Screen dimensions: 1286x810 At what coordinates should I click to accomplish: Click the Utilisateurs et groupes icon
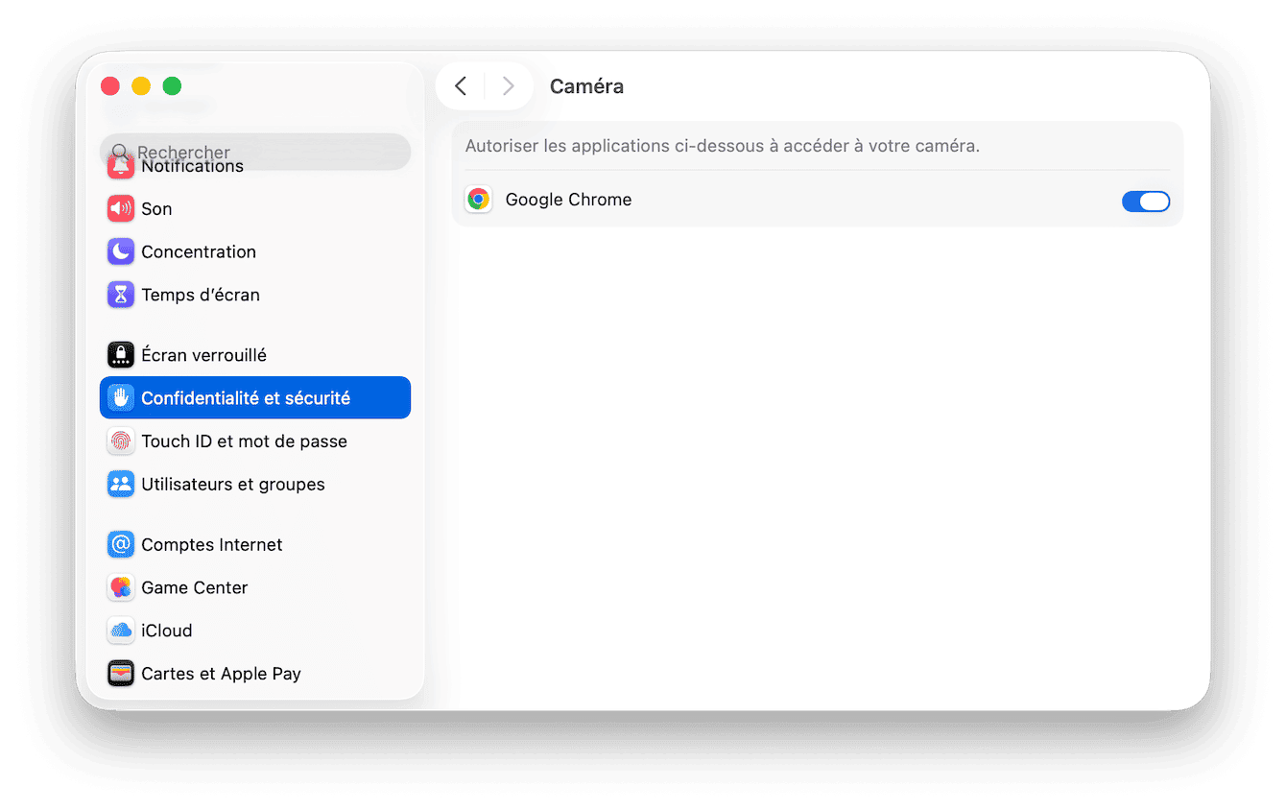coord(121,485)
